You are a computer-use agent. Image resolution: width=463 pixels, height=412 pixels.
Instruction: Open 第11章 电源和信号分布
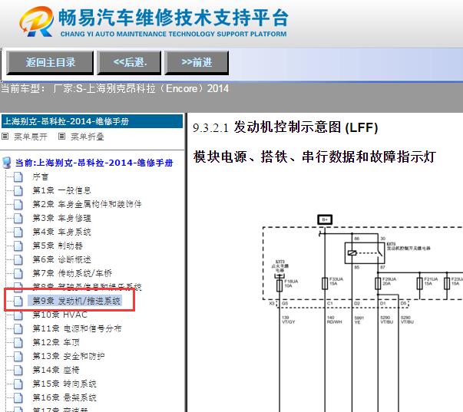[x=77, y=328]
